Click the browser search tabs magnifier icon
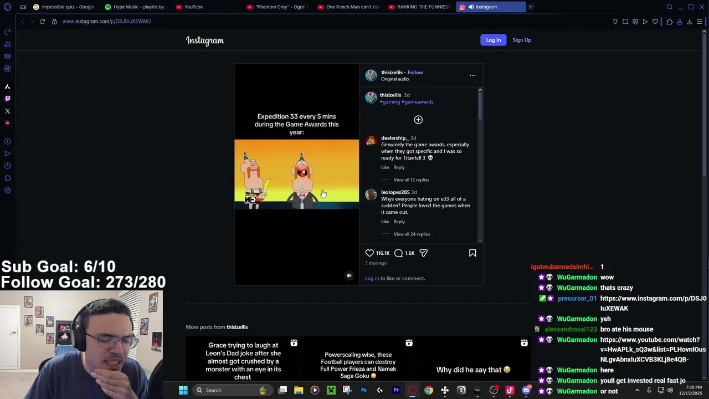The height and width of the screenshot is (399, 709). pyautogui.click(x=670, y=7)
